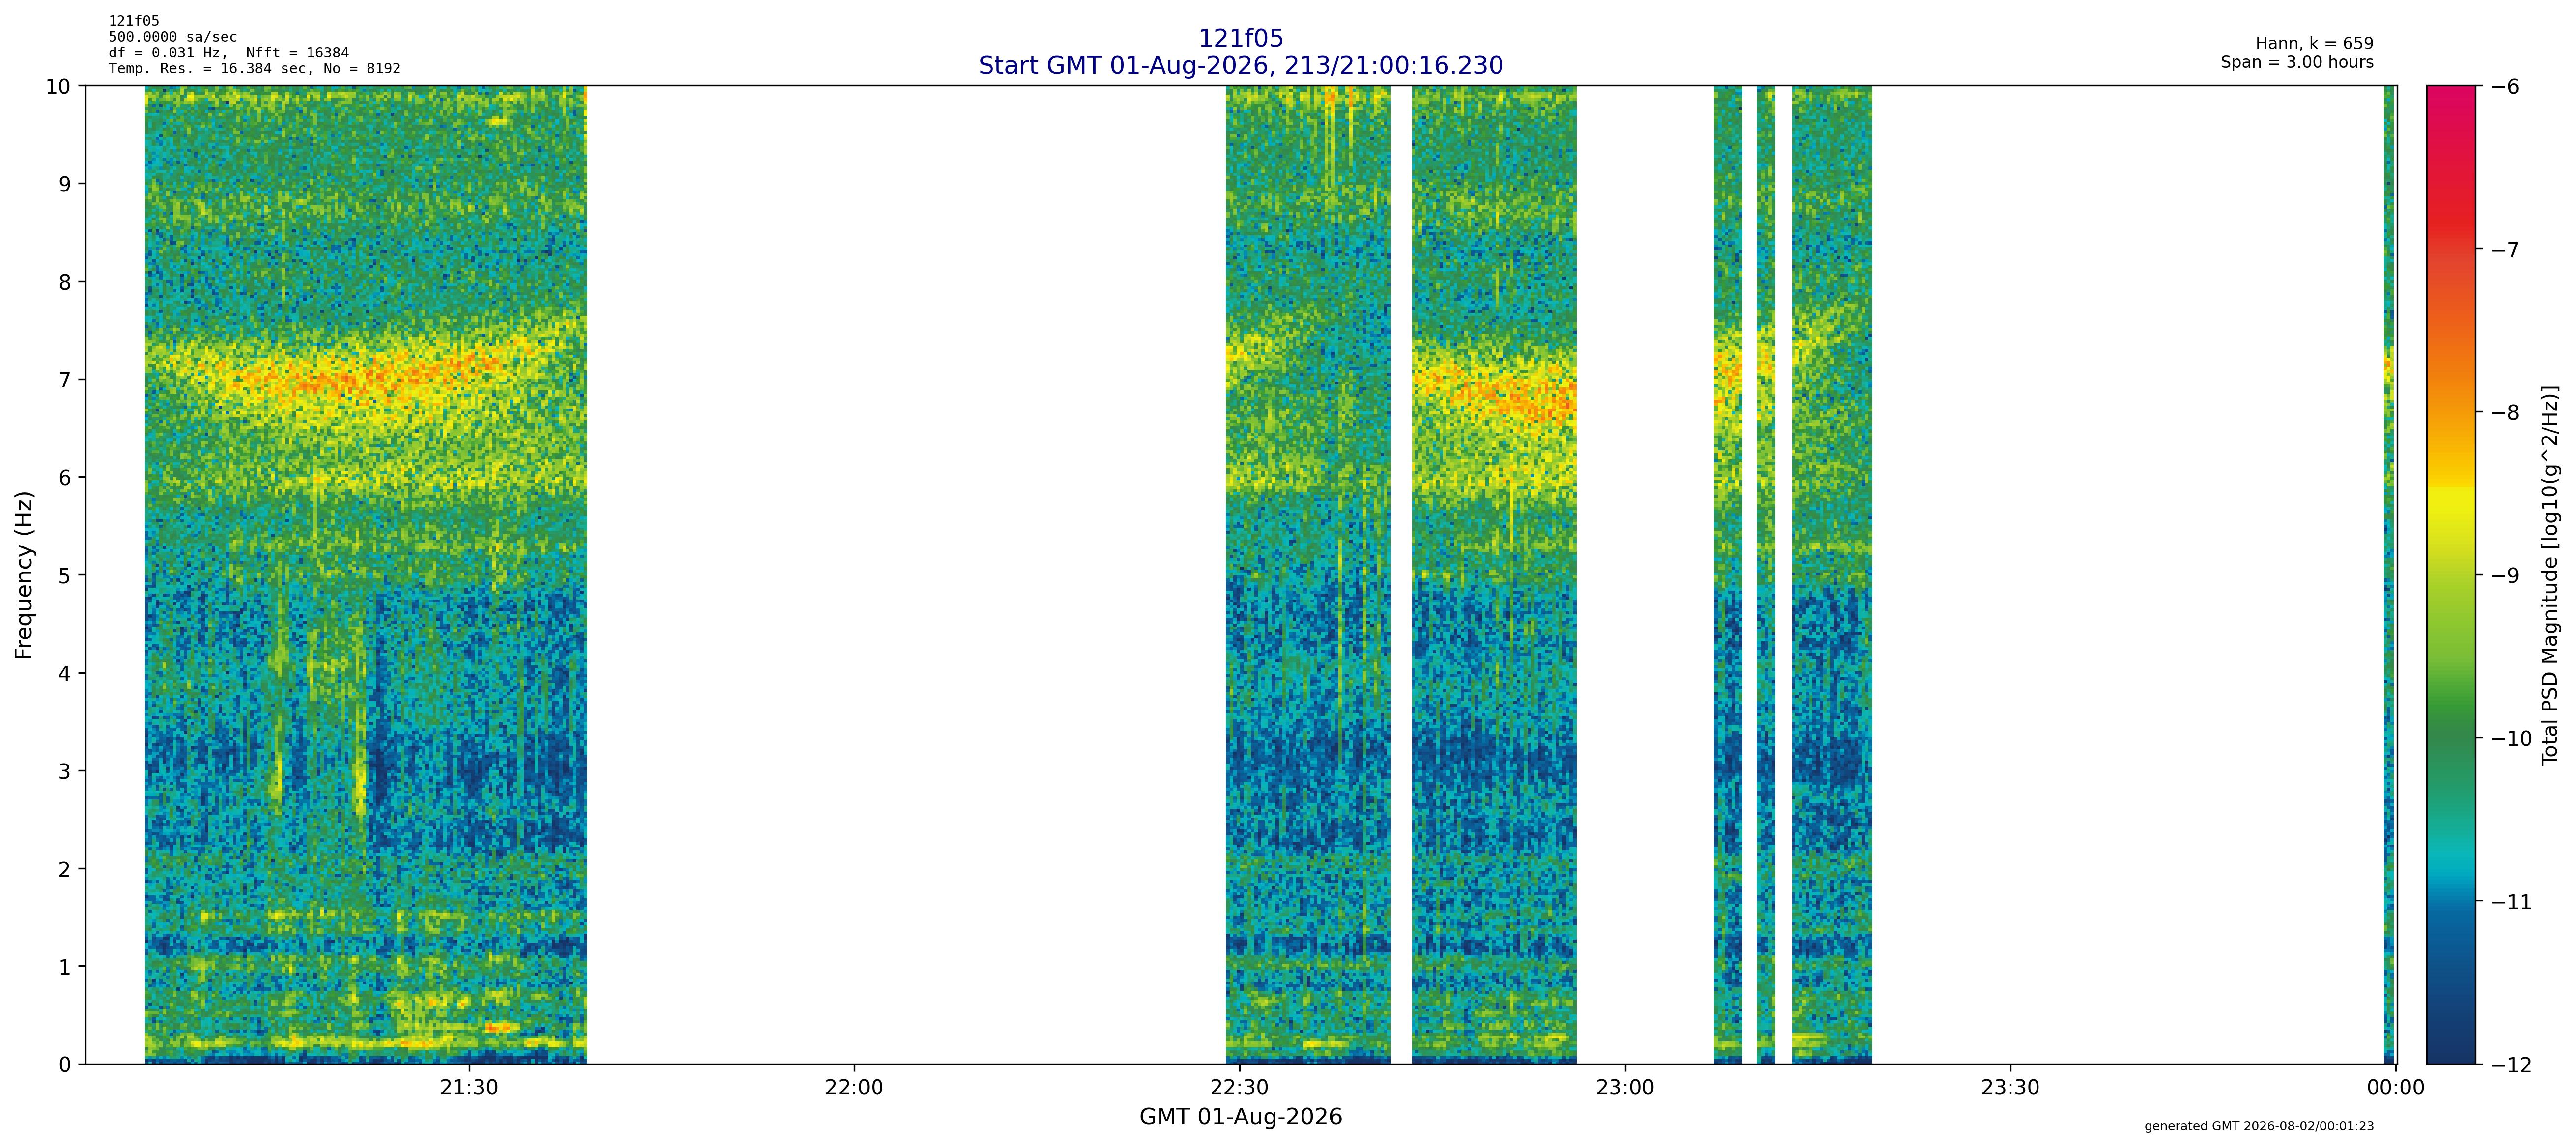Click the small top-left "121f05" header line
The height and width of the screenshot is (1147, 2576).
(x=134, y=21)
